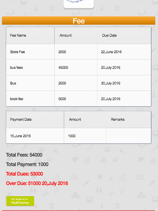The image size is (158, 211).
Task: Select the Store Fee row
Action: point(79,52)
